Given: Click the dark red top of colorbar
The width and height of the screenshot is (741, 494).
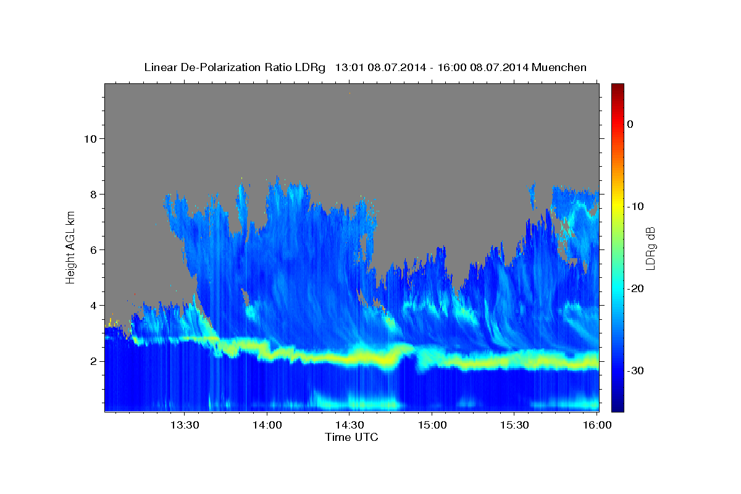Looking at the screenshot, I should (617, 88).
